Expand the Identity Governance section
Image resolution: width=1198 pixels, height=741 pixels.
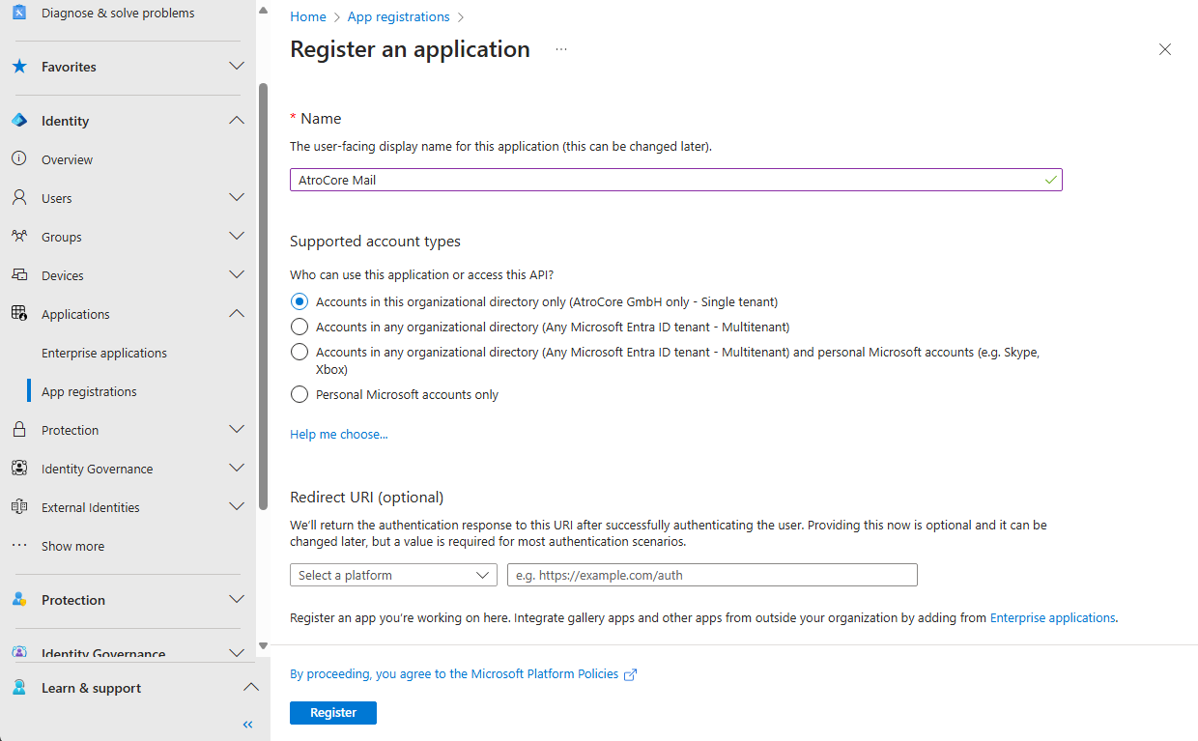click(x=237, y=653)
